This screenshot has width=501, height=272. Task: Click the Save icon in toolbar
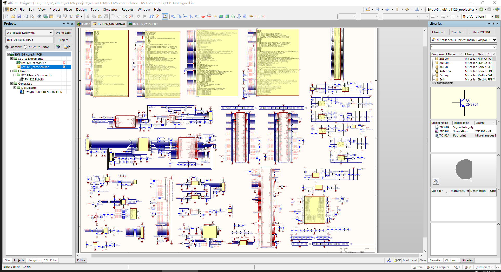point(19,16)
